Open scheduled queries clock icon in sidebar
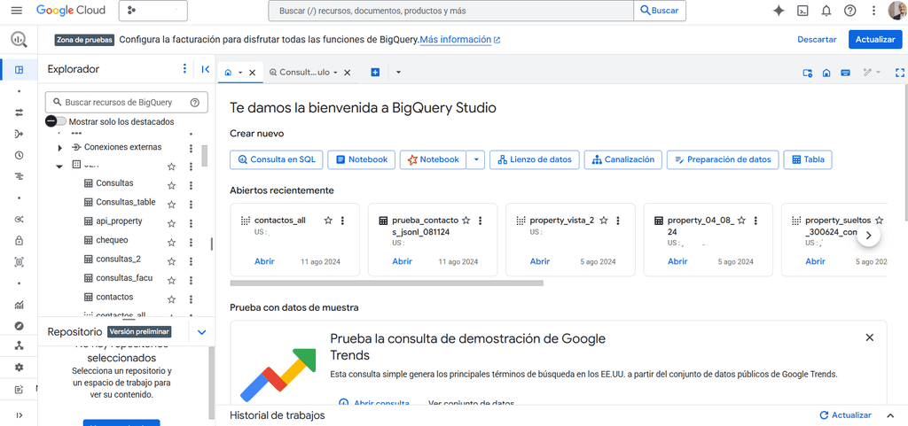 [20, 155]
